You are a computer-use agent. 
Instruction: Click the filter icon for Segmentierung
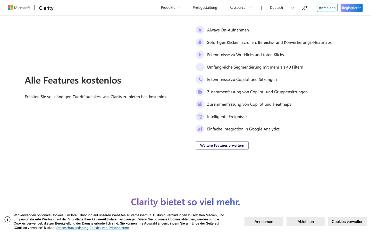pos(200,67)
